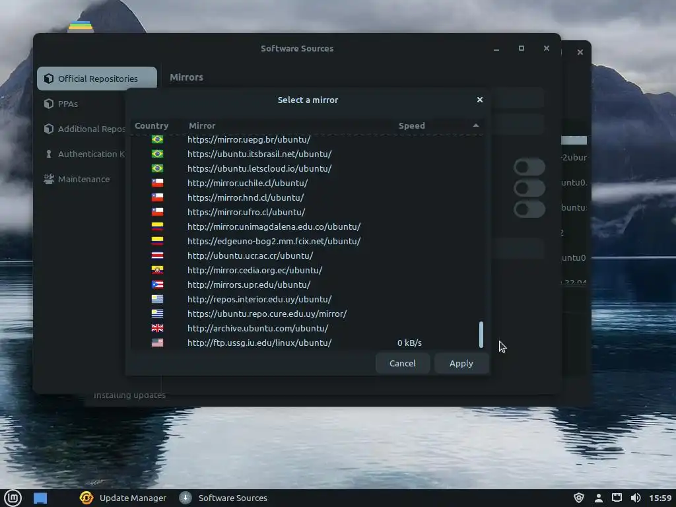Select mirror https://ubuntu.itsbrasil.net/ubuntu/
Screen dimensions: 676x507
pos(259,154)
